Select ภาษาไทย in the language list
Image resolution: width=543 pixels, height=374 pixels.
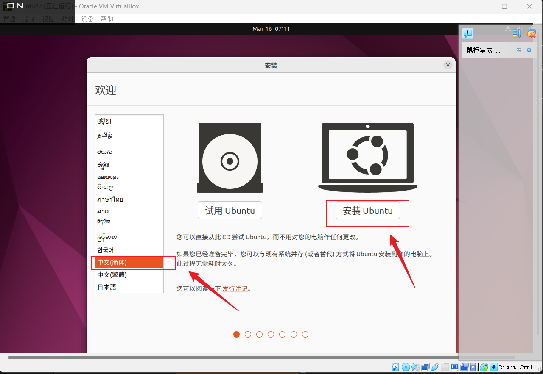click(129, 199)
